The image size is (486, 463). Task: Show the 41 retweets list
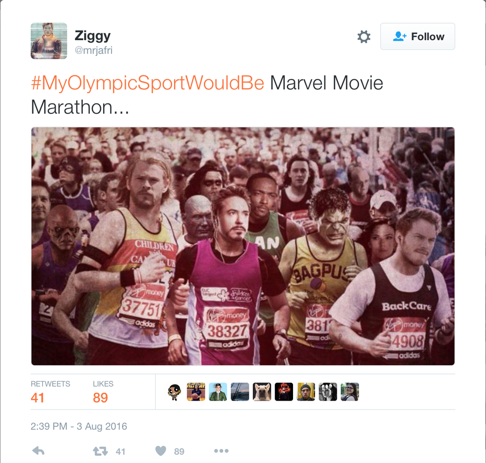(50, 392)
